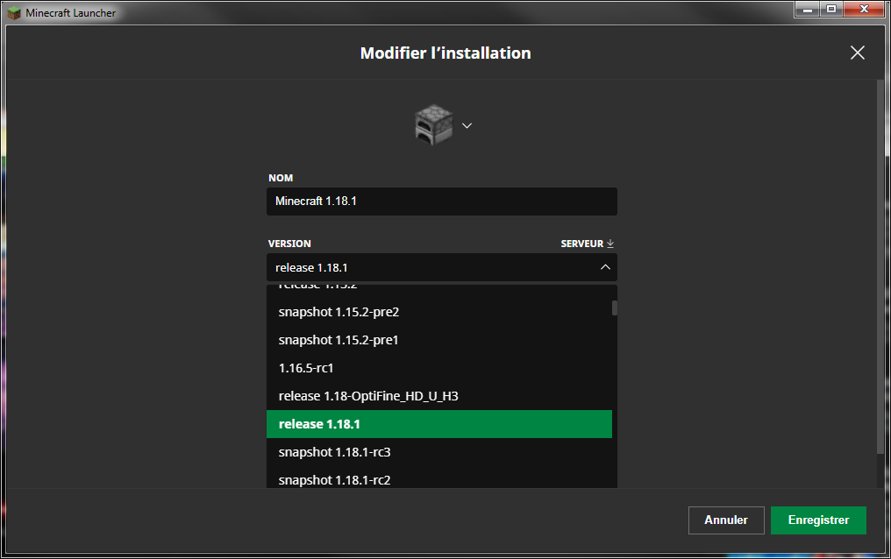Choose release 1.18-OptiFine_HD_U_H3
The width and height of the screenshot is (891, 559).
438,396
